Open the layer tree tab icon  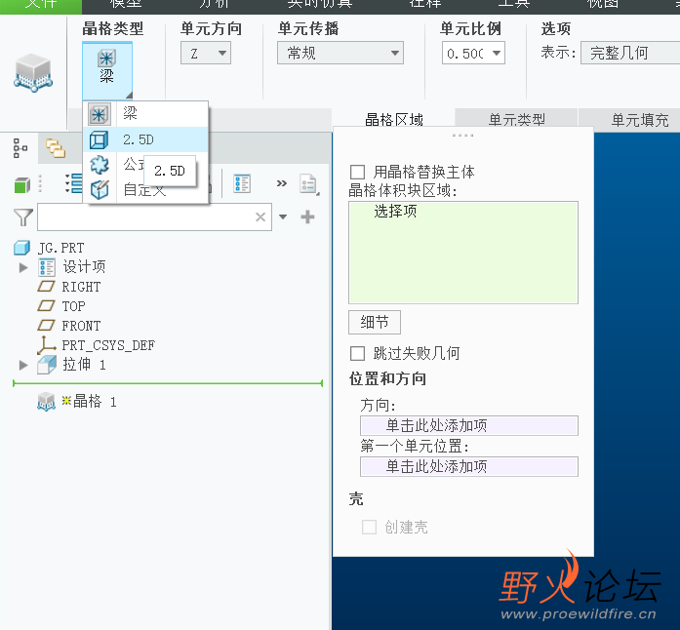point(56,148)
